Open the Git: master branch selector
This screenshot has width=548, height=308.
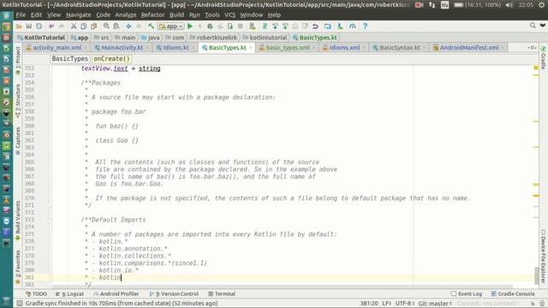(435, 303)
